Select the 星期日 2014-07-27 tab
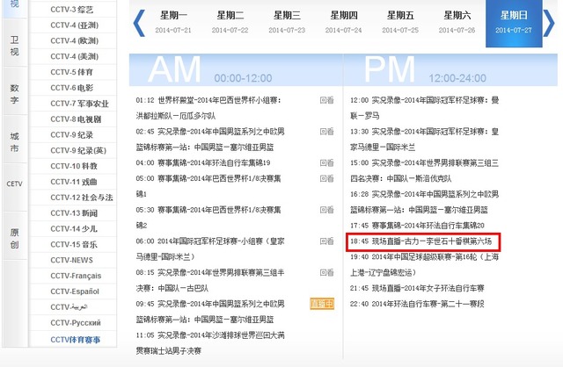 tap(514, 24)
